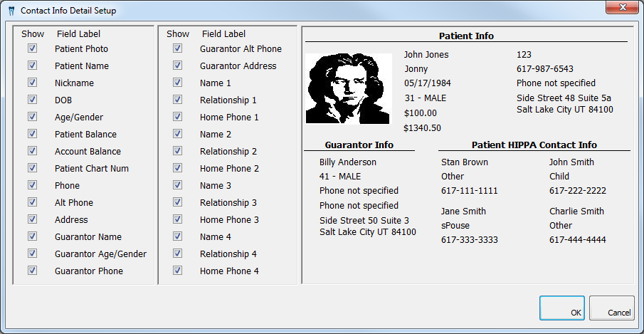Image resolution: width=644 pixels, height=334 pixels.
Task: Uncheck the Relationship 3 checkbox
Action: click(x=177, y=202)
